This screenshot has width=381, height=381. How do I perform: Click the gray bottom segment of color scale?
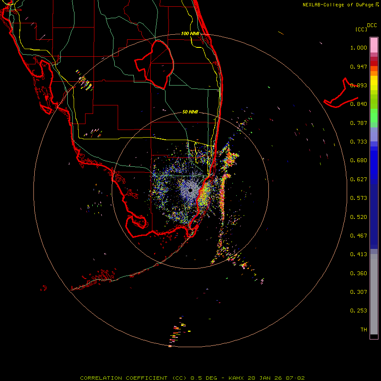tap(374, 294)
